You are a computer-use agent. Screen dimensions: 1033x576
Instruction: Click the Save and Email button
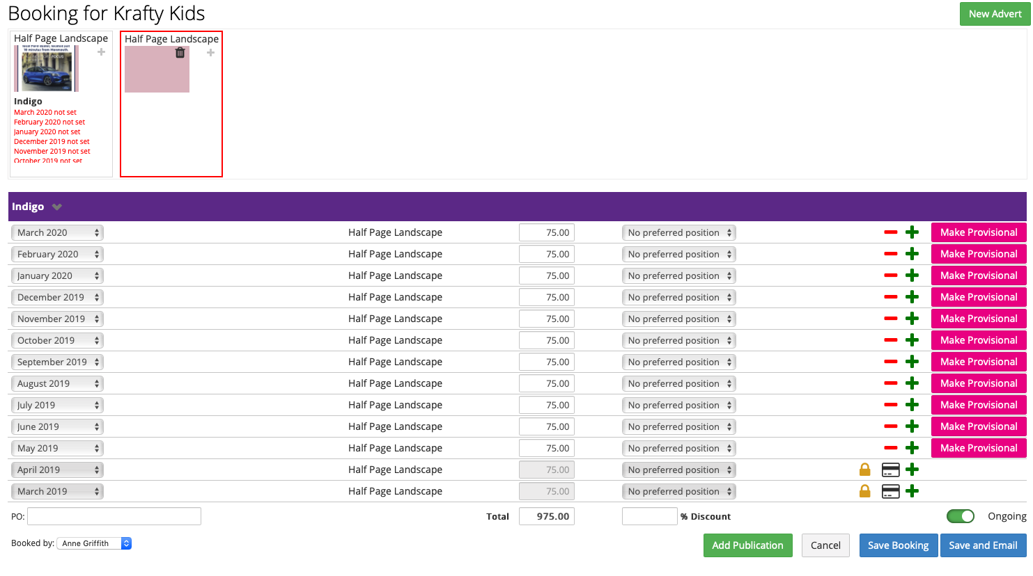(x=984, y=545)
